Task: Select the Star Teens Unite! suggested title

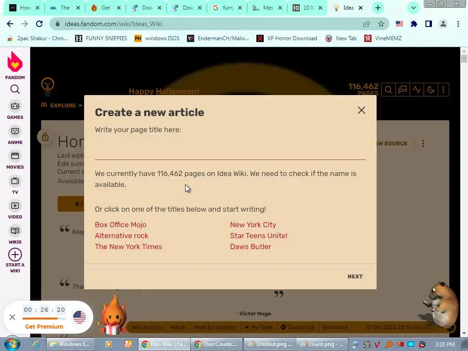Action: click(x=259, y=236)
